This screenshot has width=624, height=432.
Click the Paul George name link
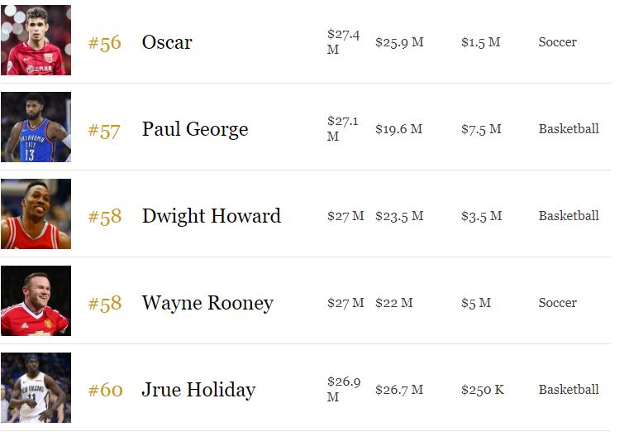195,129
